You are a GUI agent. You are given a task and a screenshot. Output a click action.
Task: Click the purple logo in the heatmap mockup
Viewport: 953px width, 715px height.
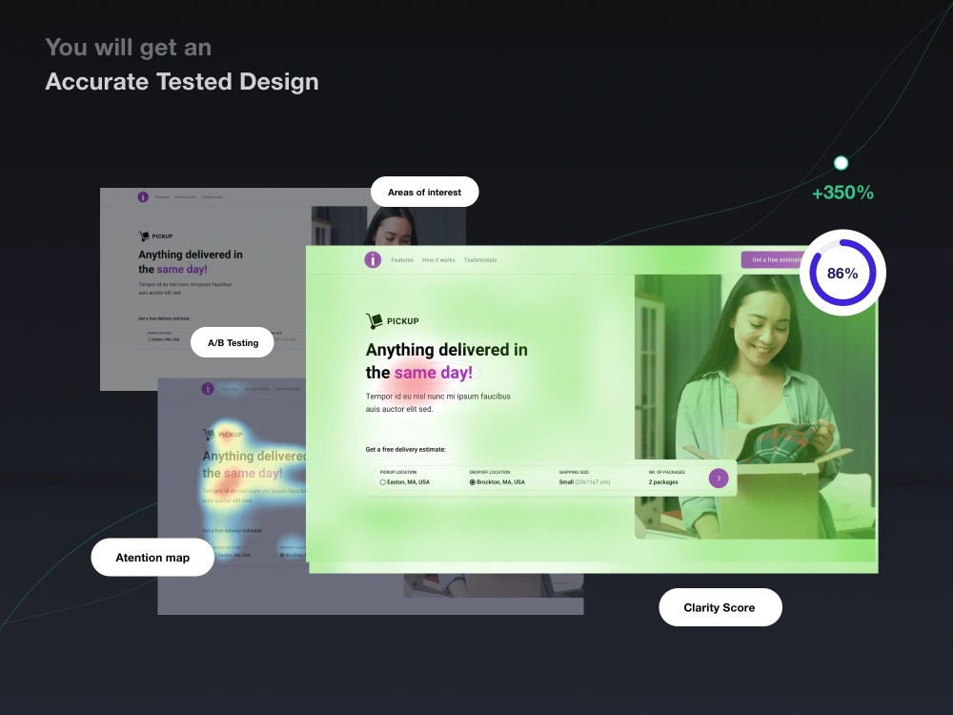click(x=208, y=389)
